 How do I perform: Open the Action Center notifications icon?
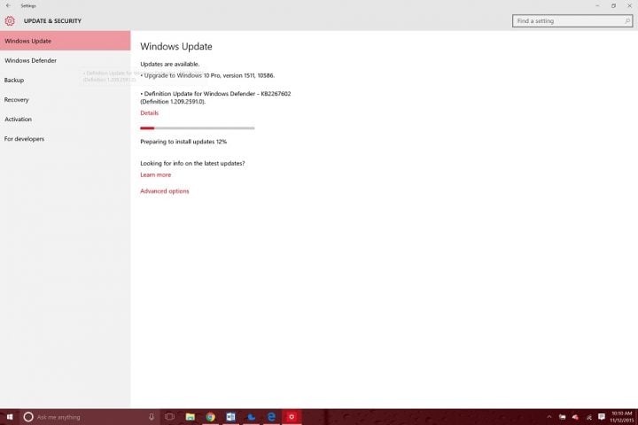[602, 417]
